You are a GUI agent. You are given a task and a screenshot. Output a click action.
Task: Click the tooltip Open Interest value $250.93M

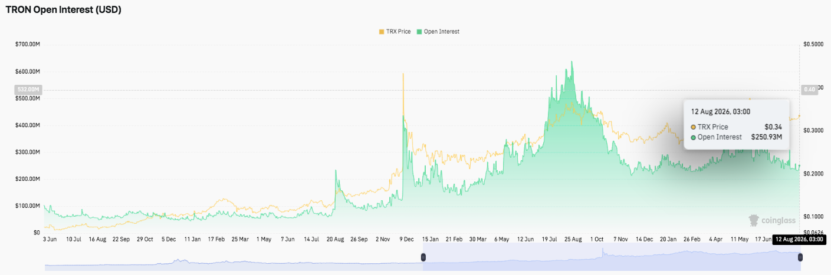coord(767,137)
